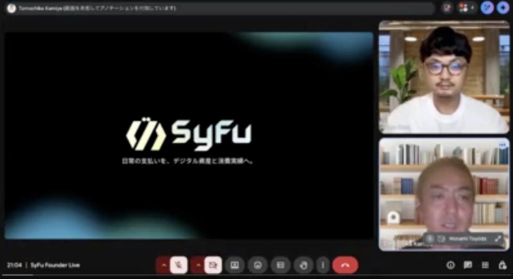The image size is (513, 279).
Task: Open camera video settings arrow
Action: pyautogui.click(x=198, y=265)
